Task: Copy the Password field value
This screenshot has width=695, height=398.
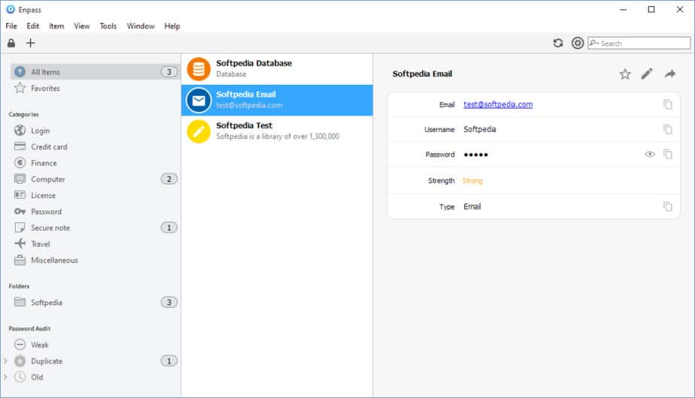Action: point(667,154)
